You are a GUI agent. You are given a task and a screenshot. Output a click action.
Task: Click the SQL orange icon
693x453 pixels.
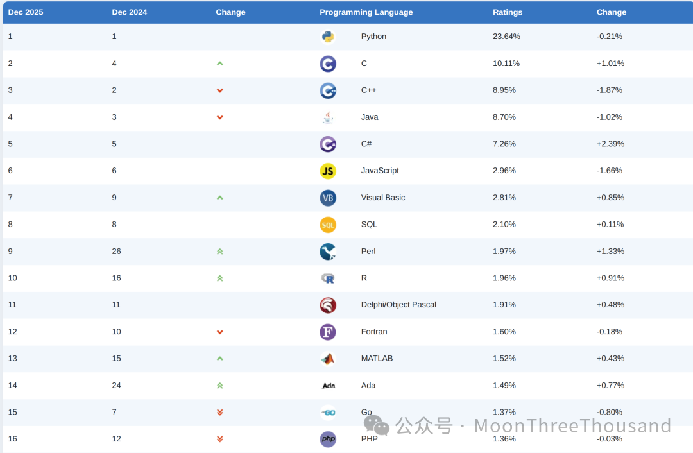coord(328,225)
